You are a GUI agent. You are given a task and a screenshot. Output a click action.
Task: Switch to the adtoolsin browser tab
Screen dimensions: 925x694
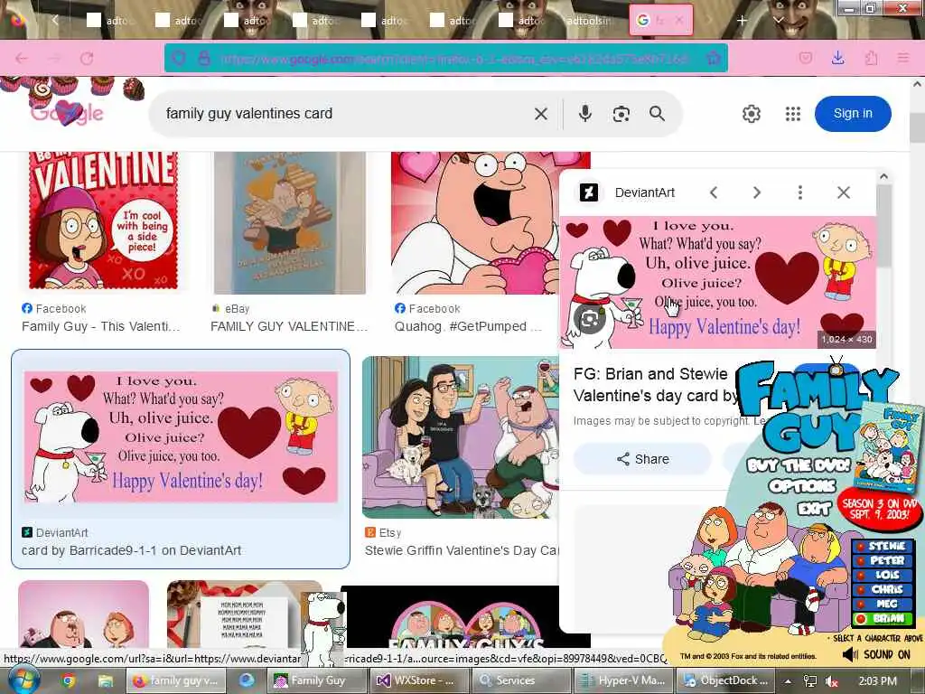(x=589, y=21)
